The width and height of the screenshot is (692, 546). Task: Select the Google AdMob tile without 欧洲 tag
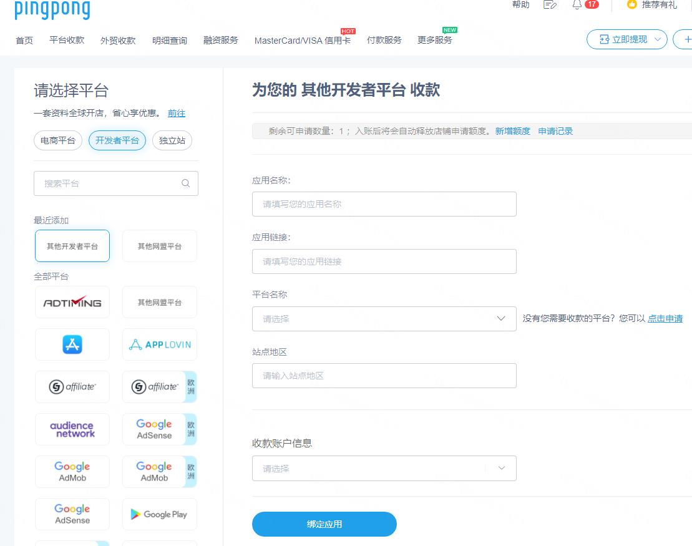72,472
